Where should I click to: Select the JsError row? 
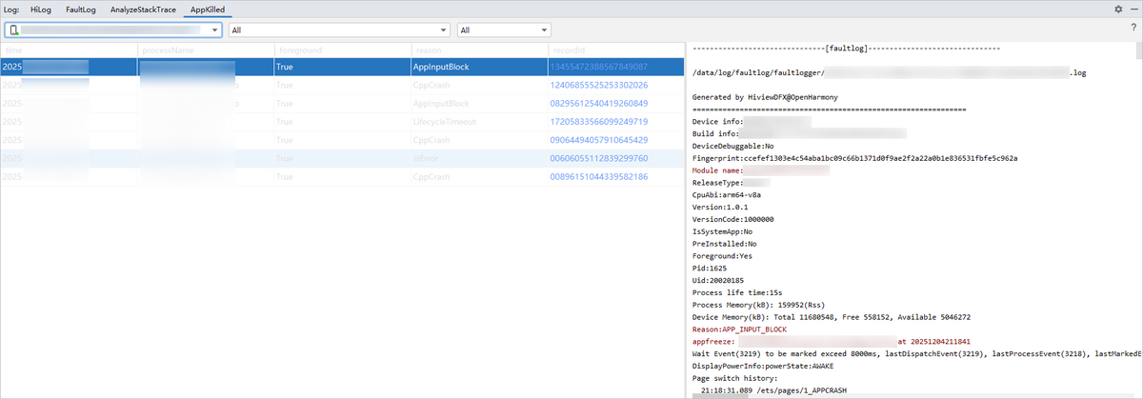click(x=427, y=159)
